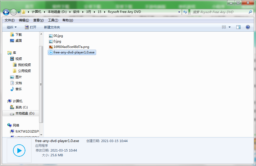
Task: Click 0.jpg image file icon
Action: (51, 41)
